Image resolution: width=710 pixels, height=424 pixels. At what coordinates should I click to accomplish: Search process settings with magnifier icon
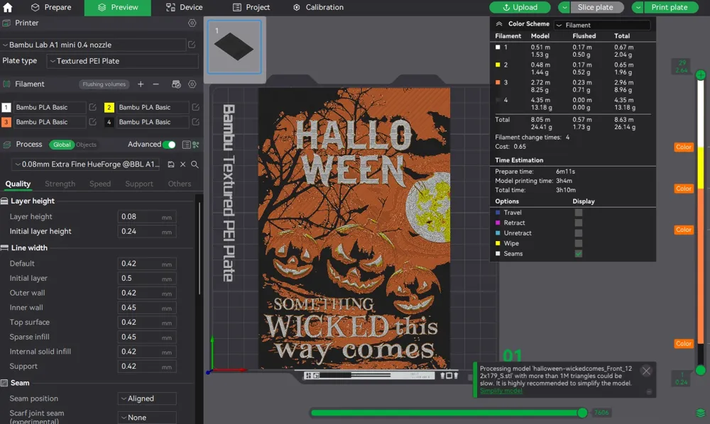[x=195, y=164]
